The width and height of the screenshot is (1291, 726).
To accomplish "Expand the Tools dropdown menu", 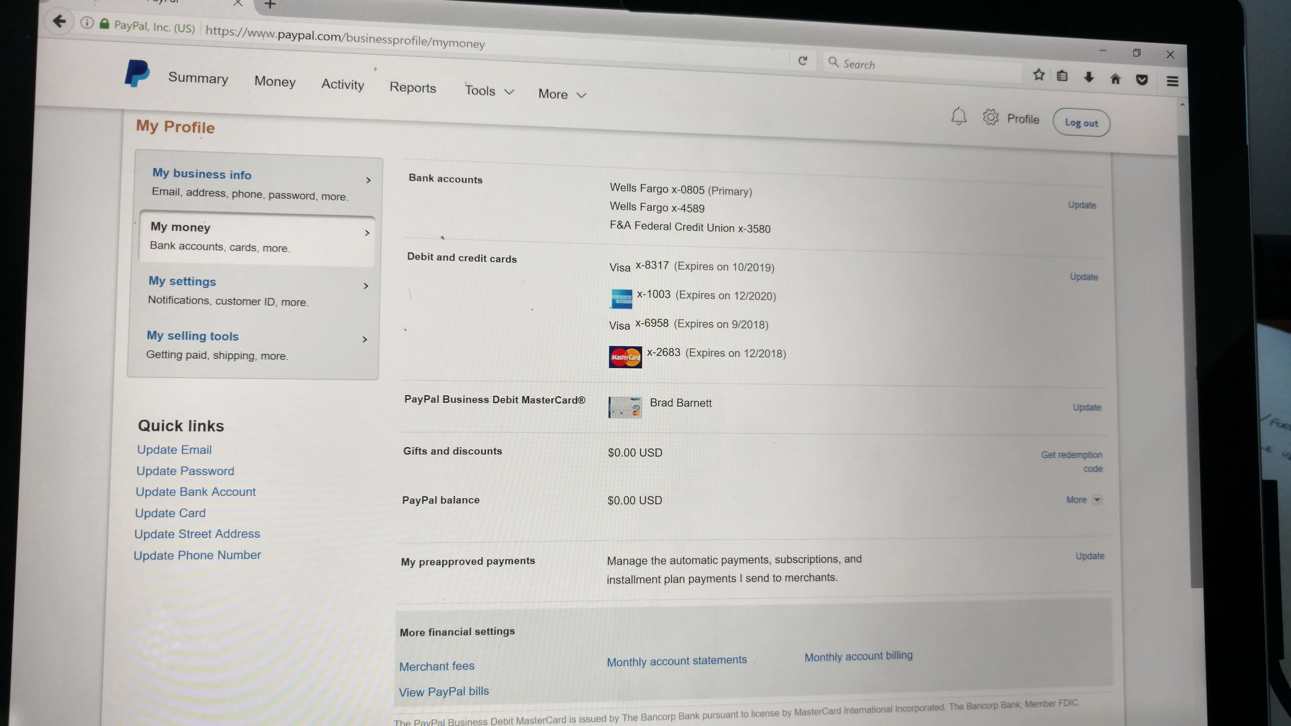I will 489,91.
